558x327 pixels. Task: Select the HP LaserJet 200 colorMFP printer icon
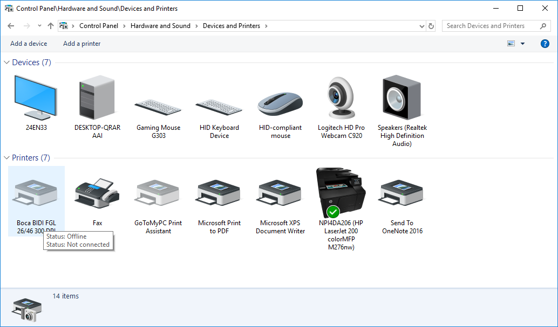click(341, 192)
